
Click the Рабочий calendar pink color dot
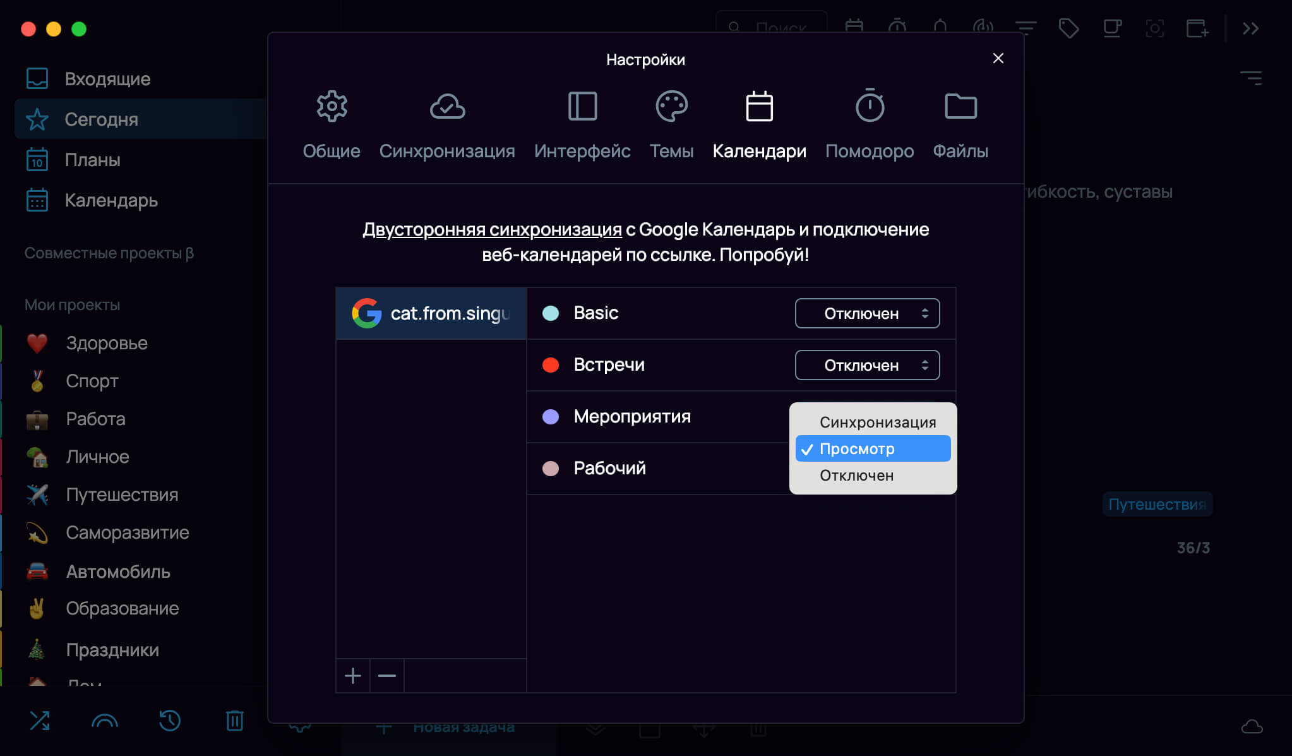pos(551,469)
